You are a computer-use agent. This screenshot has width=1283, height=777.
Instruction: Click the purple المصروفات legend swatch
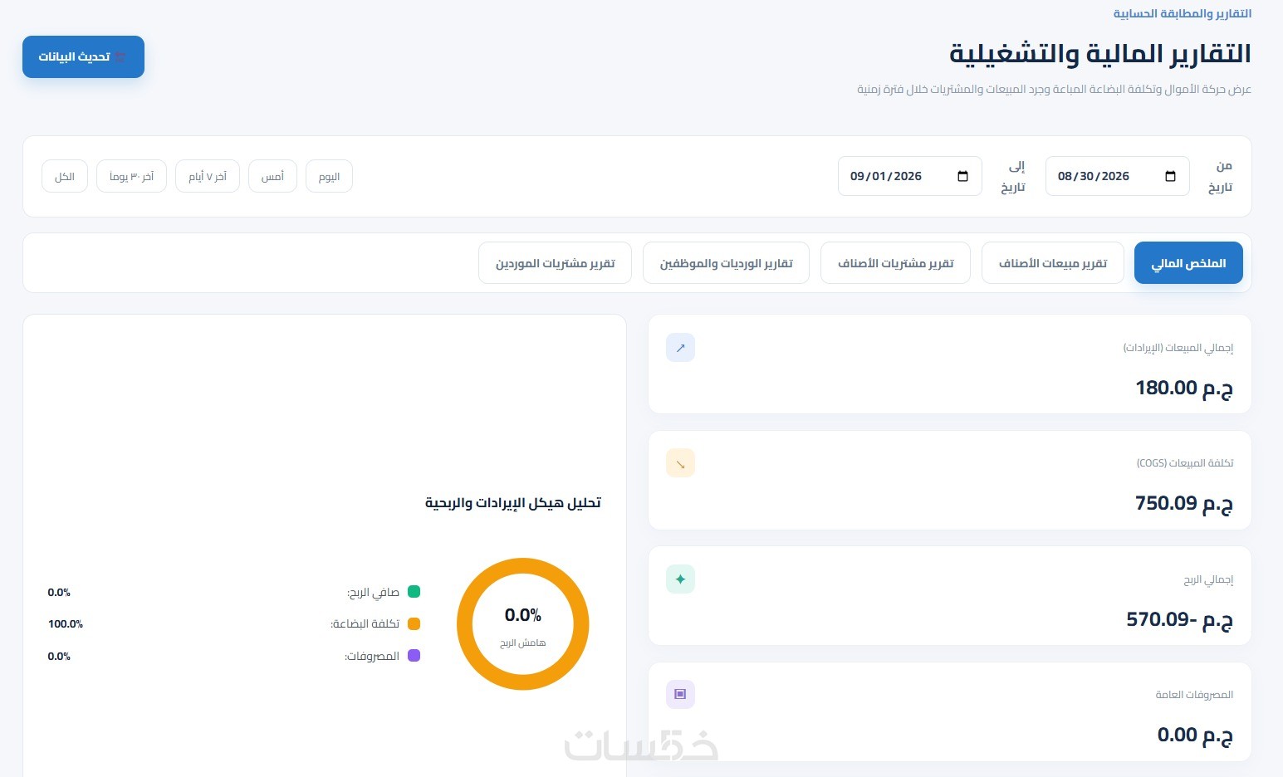(x=414, y=656)
